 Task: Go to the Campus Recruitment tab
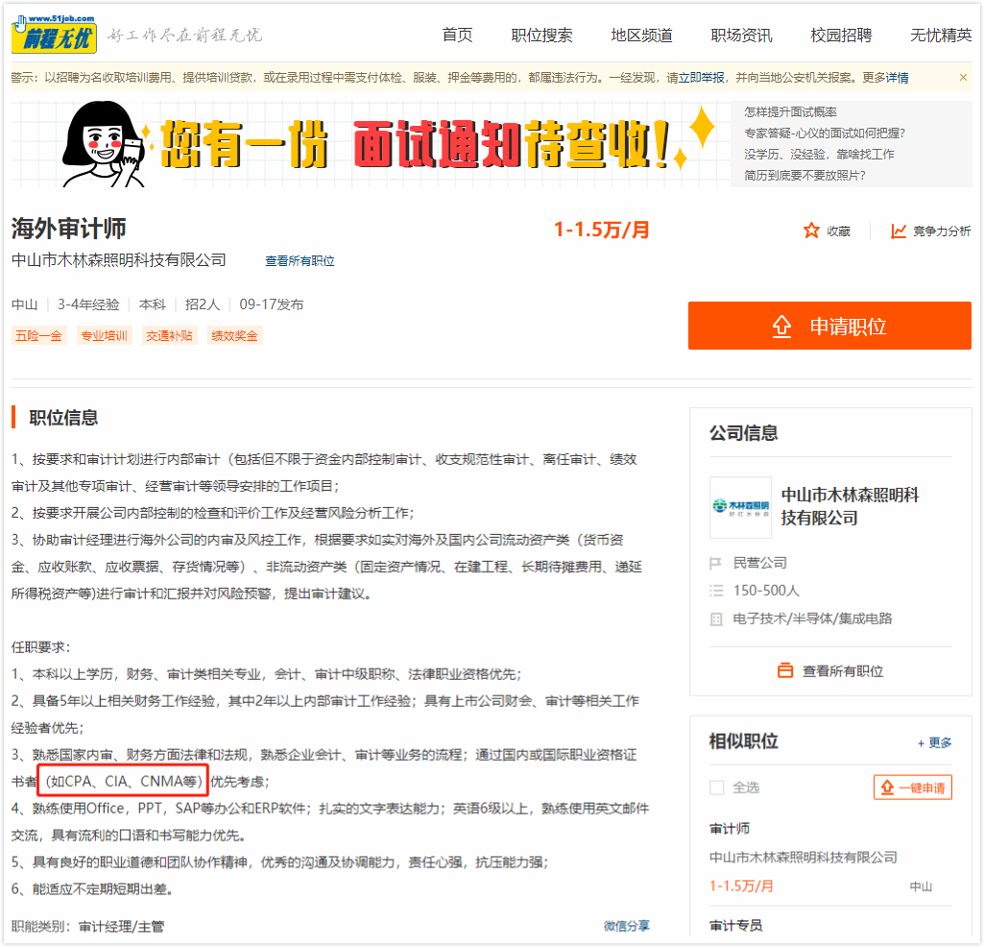841,36
